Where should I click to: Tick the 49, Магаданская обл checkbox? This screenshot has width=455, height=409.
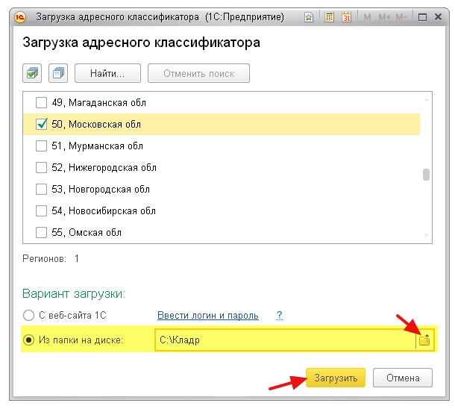click(41, 102)
